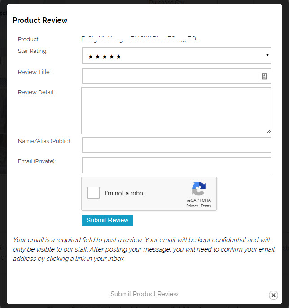
Task: Click the Submit Product Review footer text
Action: tap(144, 294)
